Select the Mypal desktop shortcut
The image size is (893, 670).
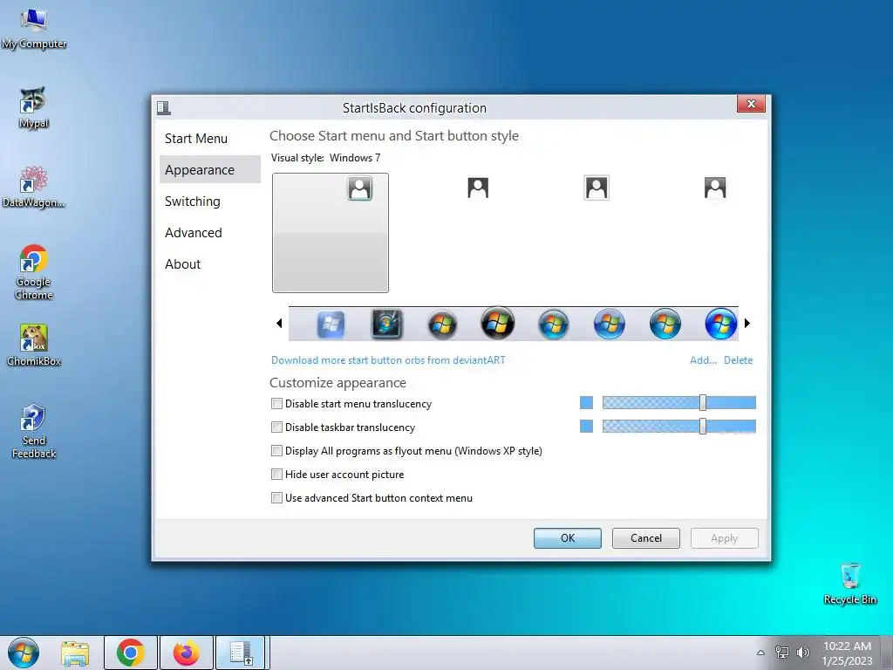(x=34, y=107)
